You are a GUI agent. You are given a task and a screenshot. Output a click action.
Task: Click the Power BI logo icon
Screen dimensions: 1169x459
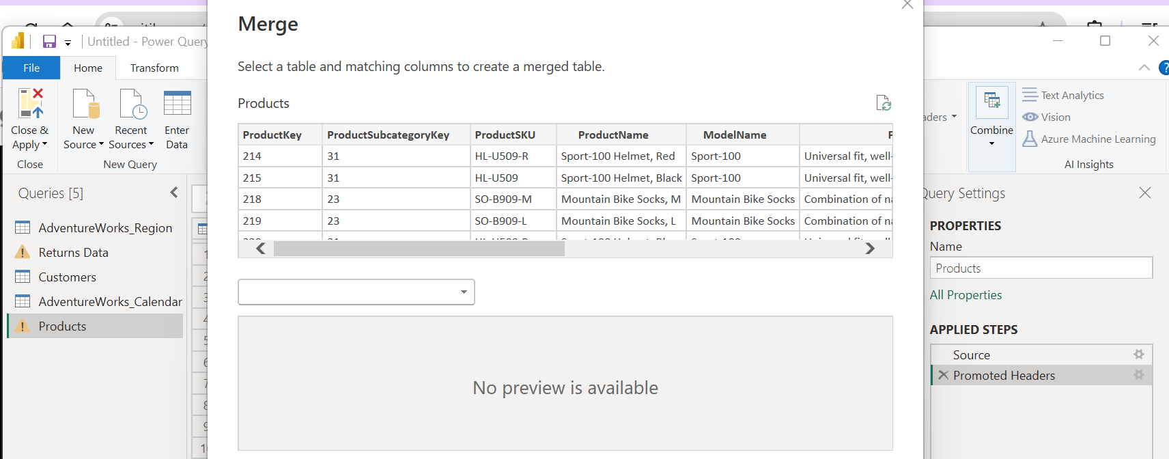(x=18, y=41)
